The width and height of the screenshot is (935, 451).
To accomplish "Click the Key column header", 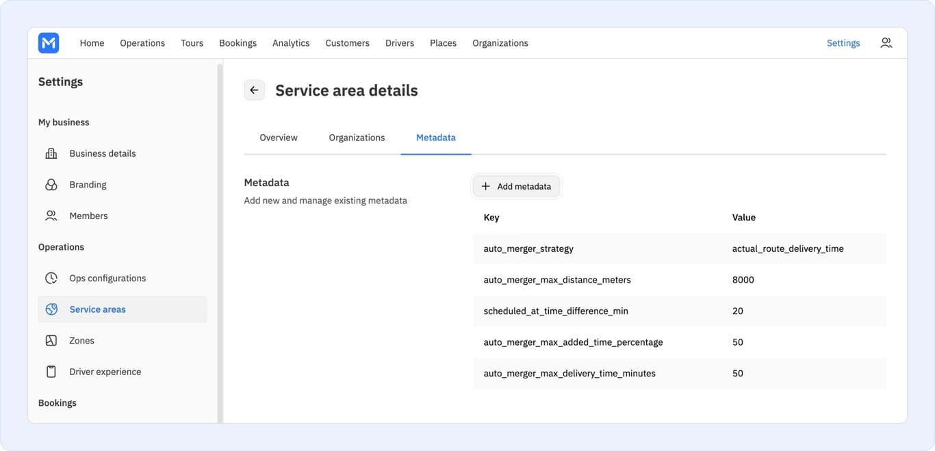I will coord(491,218).
